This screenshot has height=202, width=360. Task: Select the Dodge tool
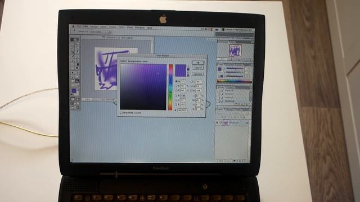pos(77,68)
